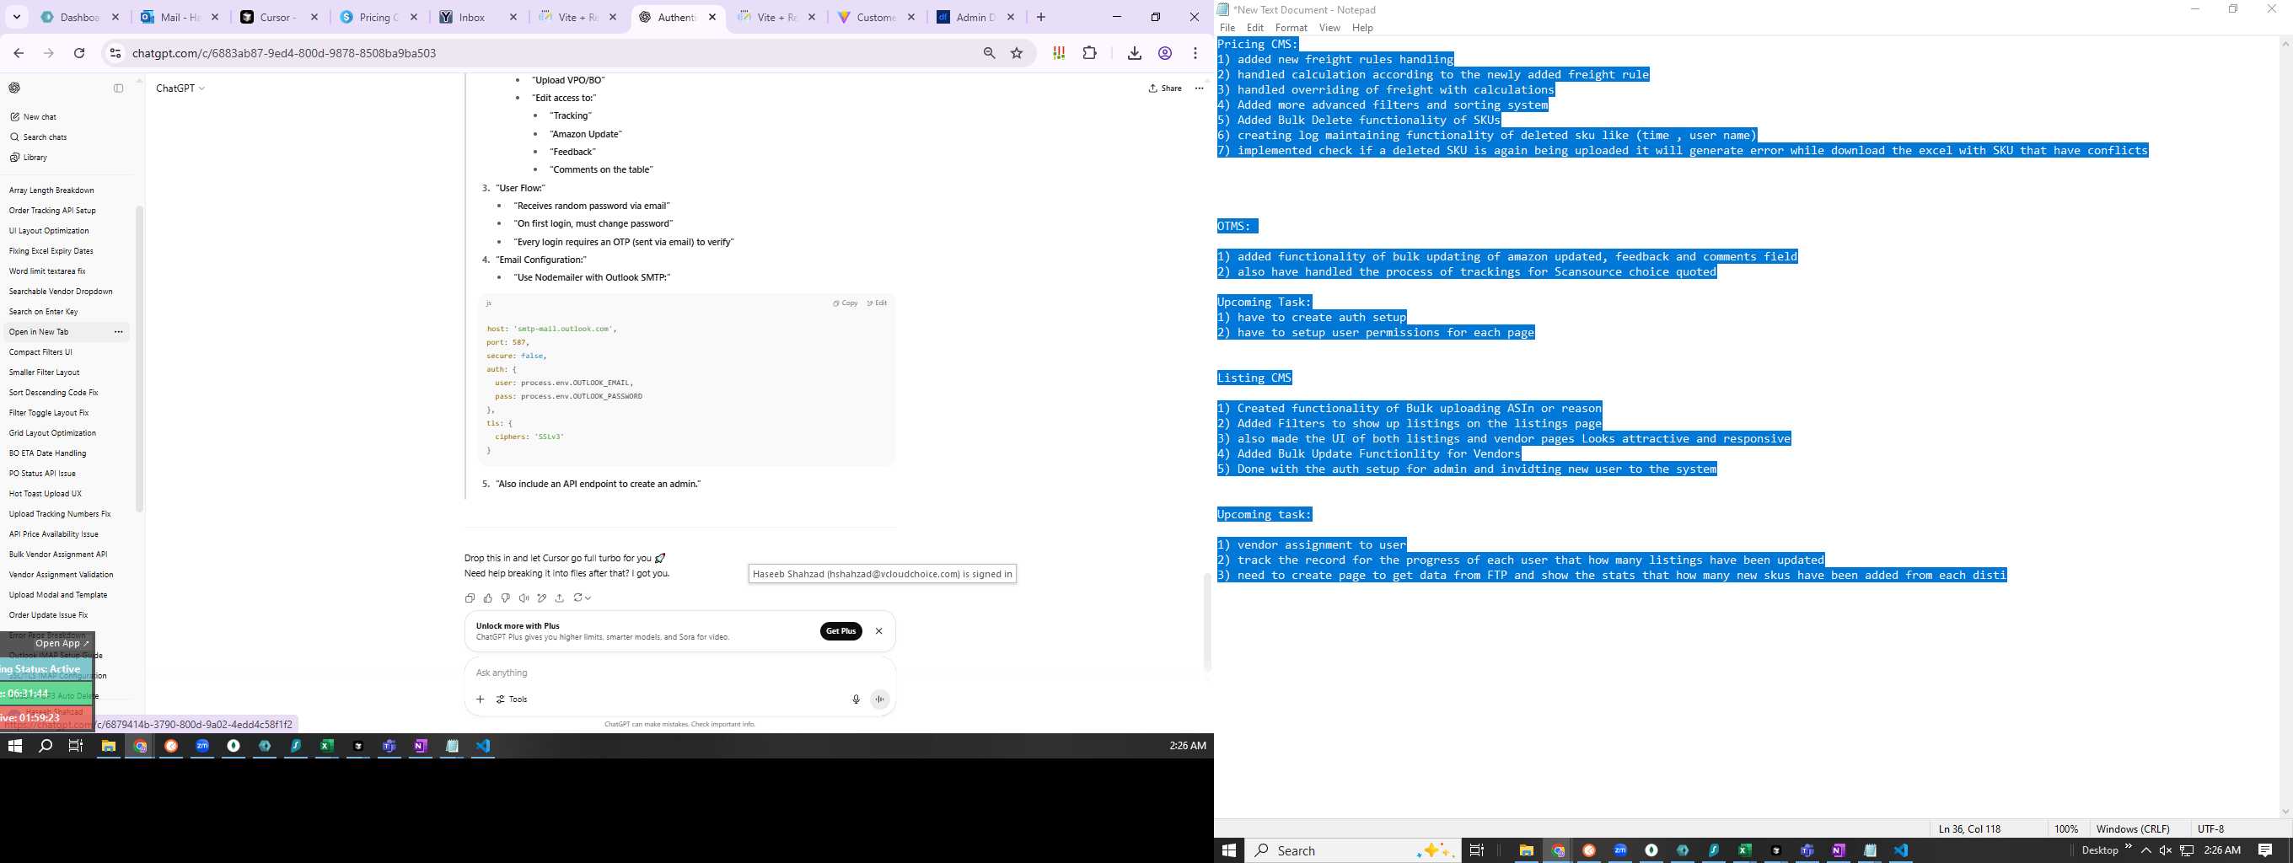Viewport: 2293px width, 863px height.
Task: Share the conversation using Share button
Action: [x=1165, y=88]
